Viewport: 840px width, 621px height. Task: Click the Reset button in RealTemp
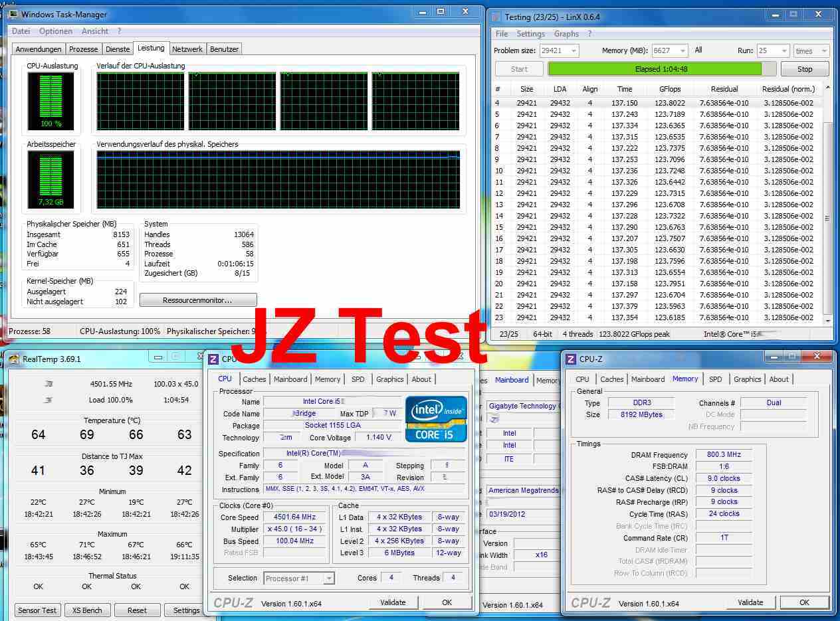[x=137, y=610]
